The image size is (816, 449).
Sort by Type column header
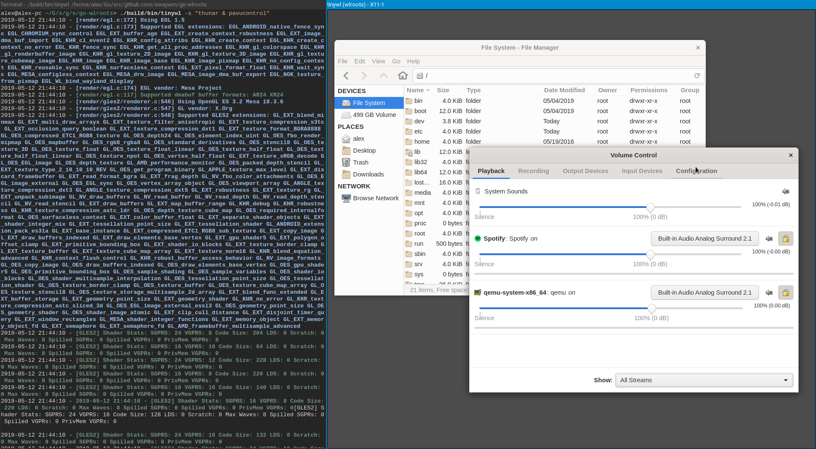[x=502, y=90]
